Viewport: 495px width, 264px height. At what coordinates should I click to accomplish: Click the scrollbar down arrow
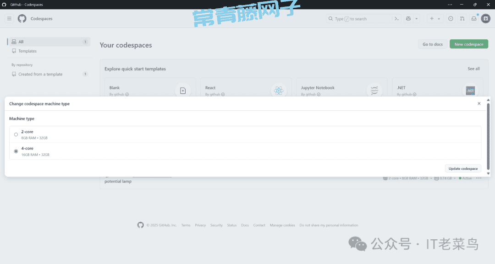(488, 173)
